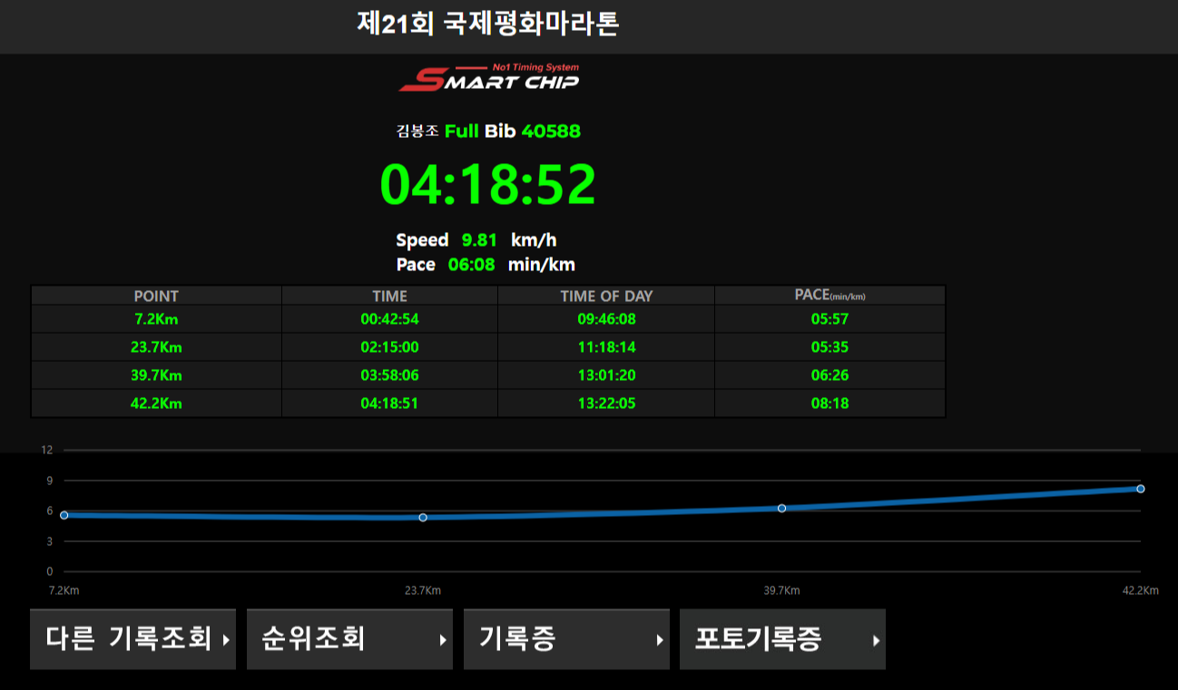Click the finish time 04:18:52

[x=488, y=184]
